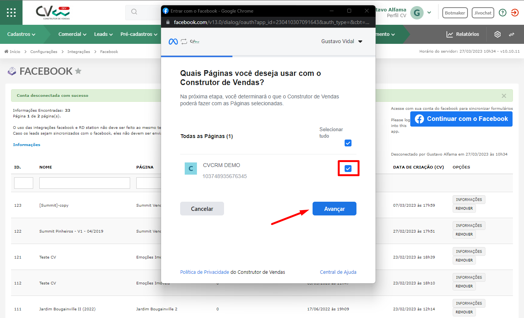
Task: Sort by DATA DE CRIAÇÃO (CV) header
Action: [x=419, y=167]
